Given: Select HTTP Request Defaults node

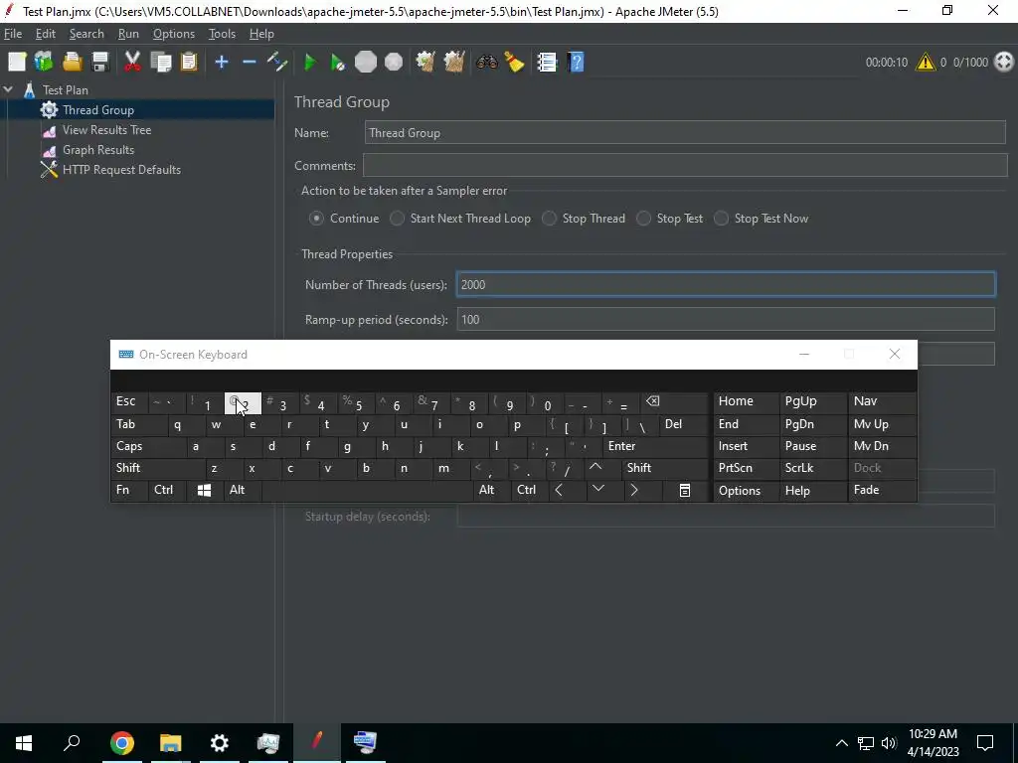Looking at the screenshot, I should 121,170.
